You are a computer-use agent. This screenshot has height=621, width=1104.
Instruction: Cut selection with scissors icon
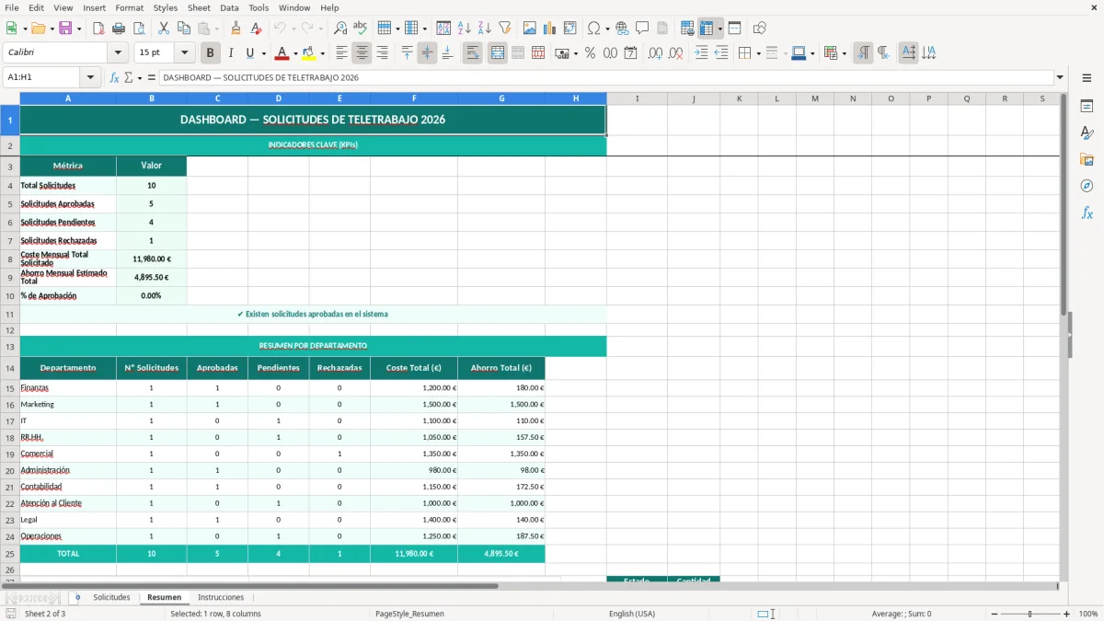[164, 29]
